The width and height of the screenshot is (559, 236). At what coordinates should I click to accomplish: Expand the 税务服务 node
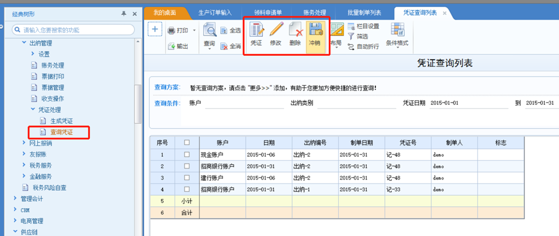[24, 165]
